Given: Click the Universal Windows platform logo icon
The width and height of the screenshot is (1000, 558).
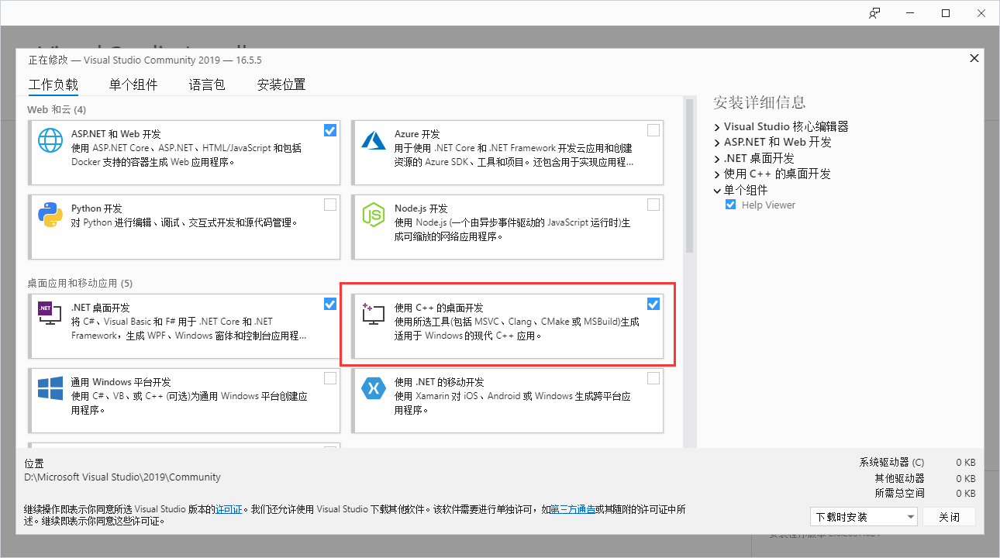Looking at the screenshot, I should click(x=50, y=387).
